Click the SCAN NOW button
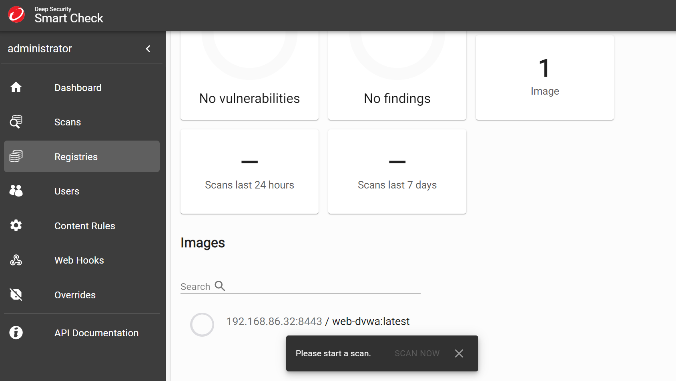The image size is (676, 381). tap(417, 353)
